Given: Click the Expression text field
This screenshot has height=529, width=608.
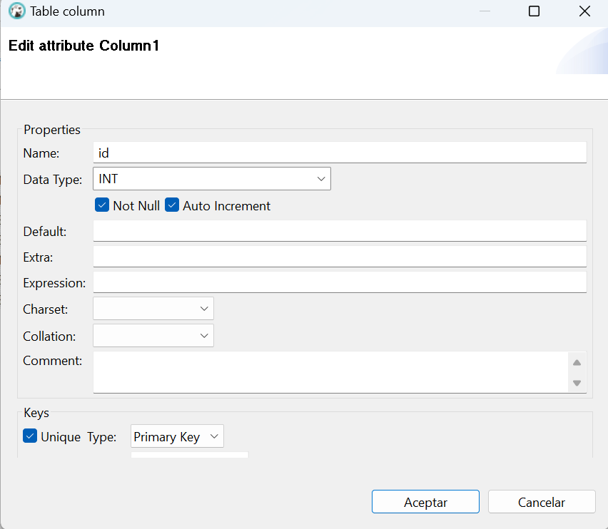Looking at the screenshot, I should click(340, 282).
